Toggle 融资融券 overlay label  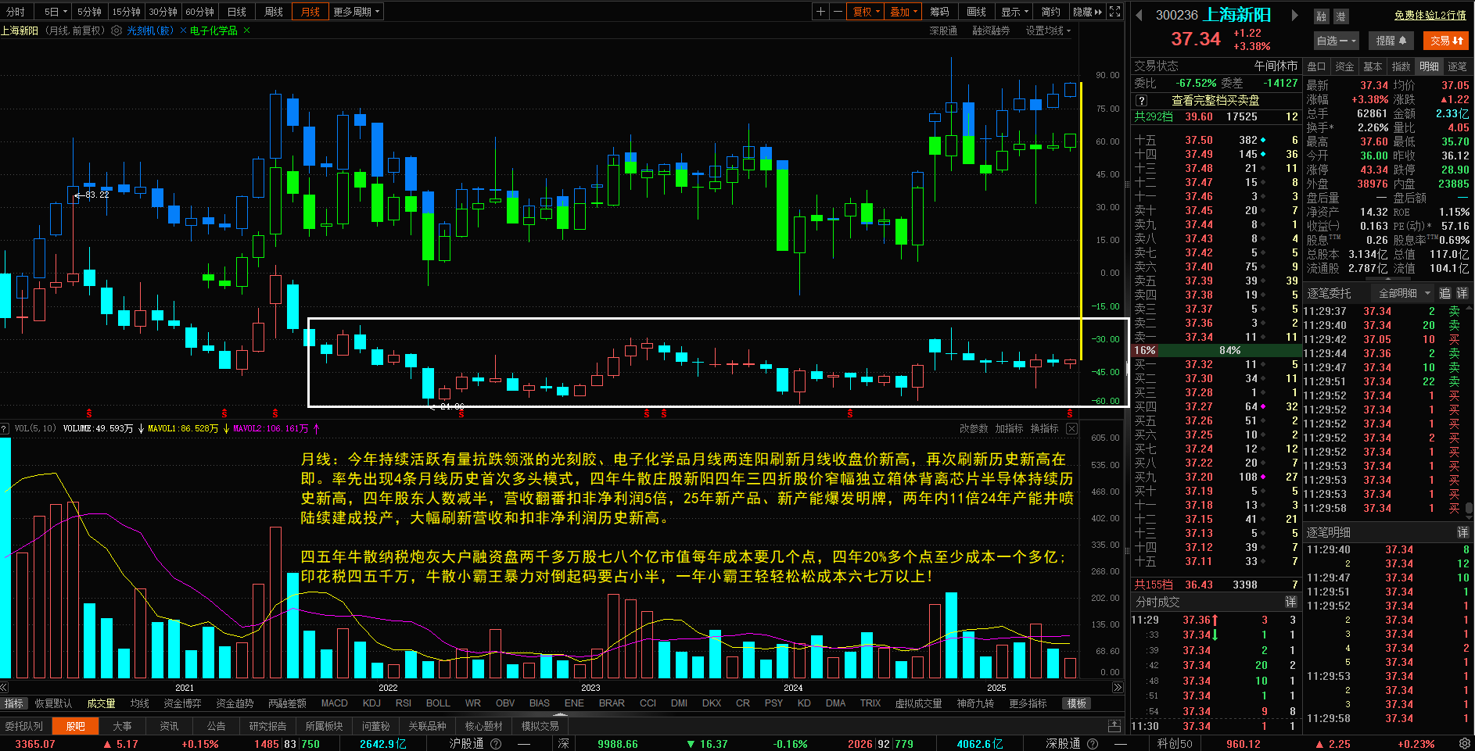pyautogui.click(x=991, y=30)
